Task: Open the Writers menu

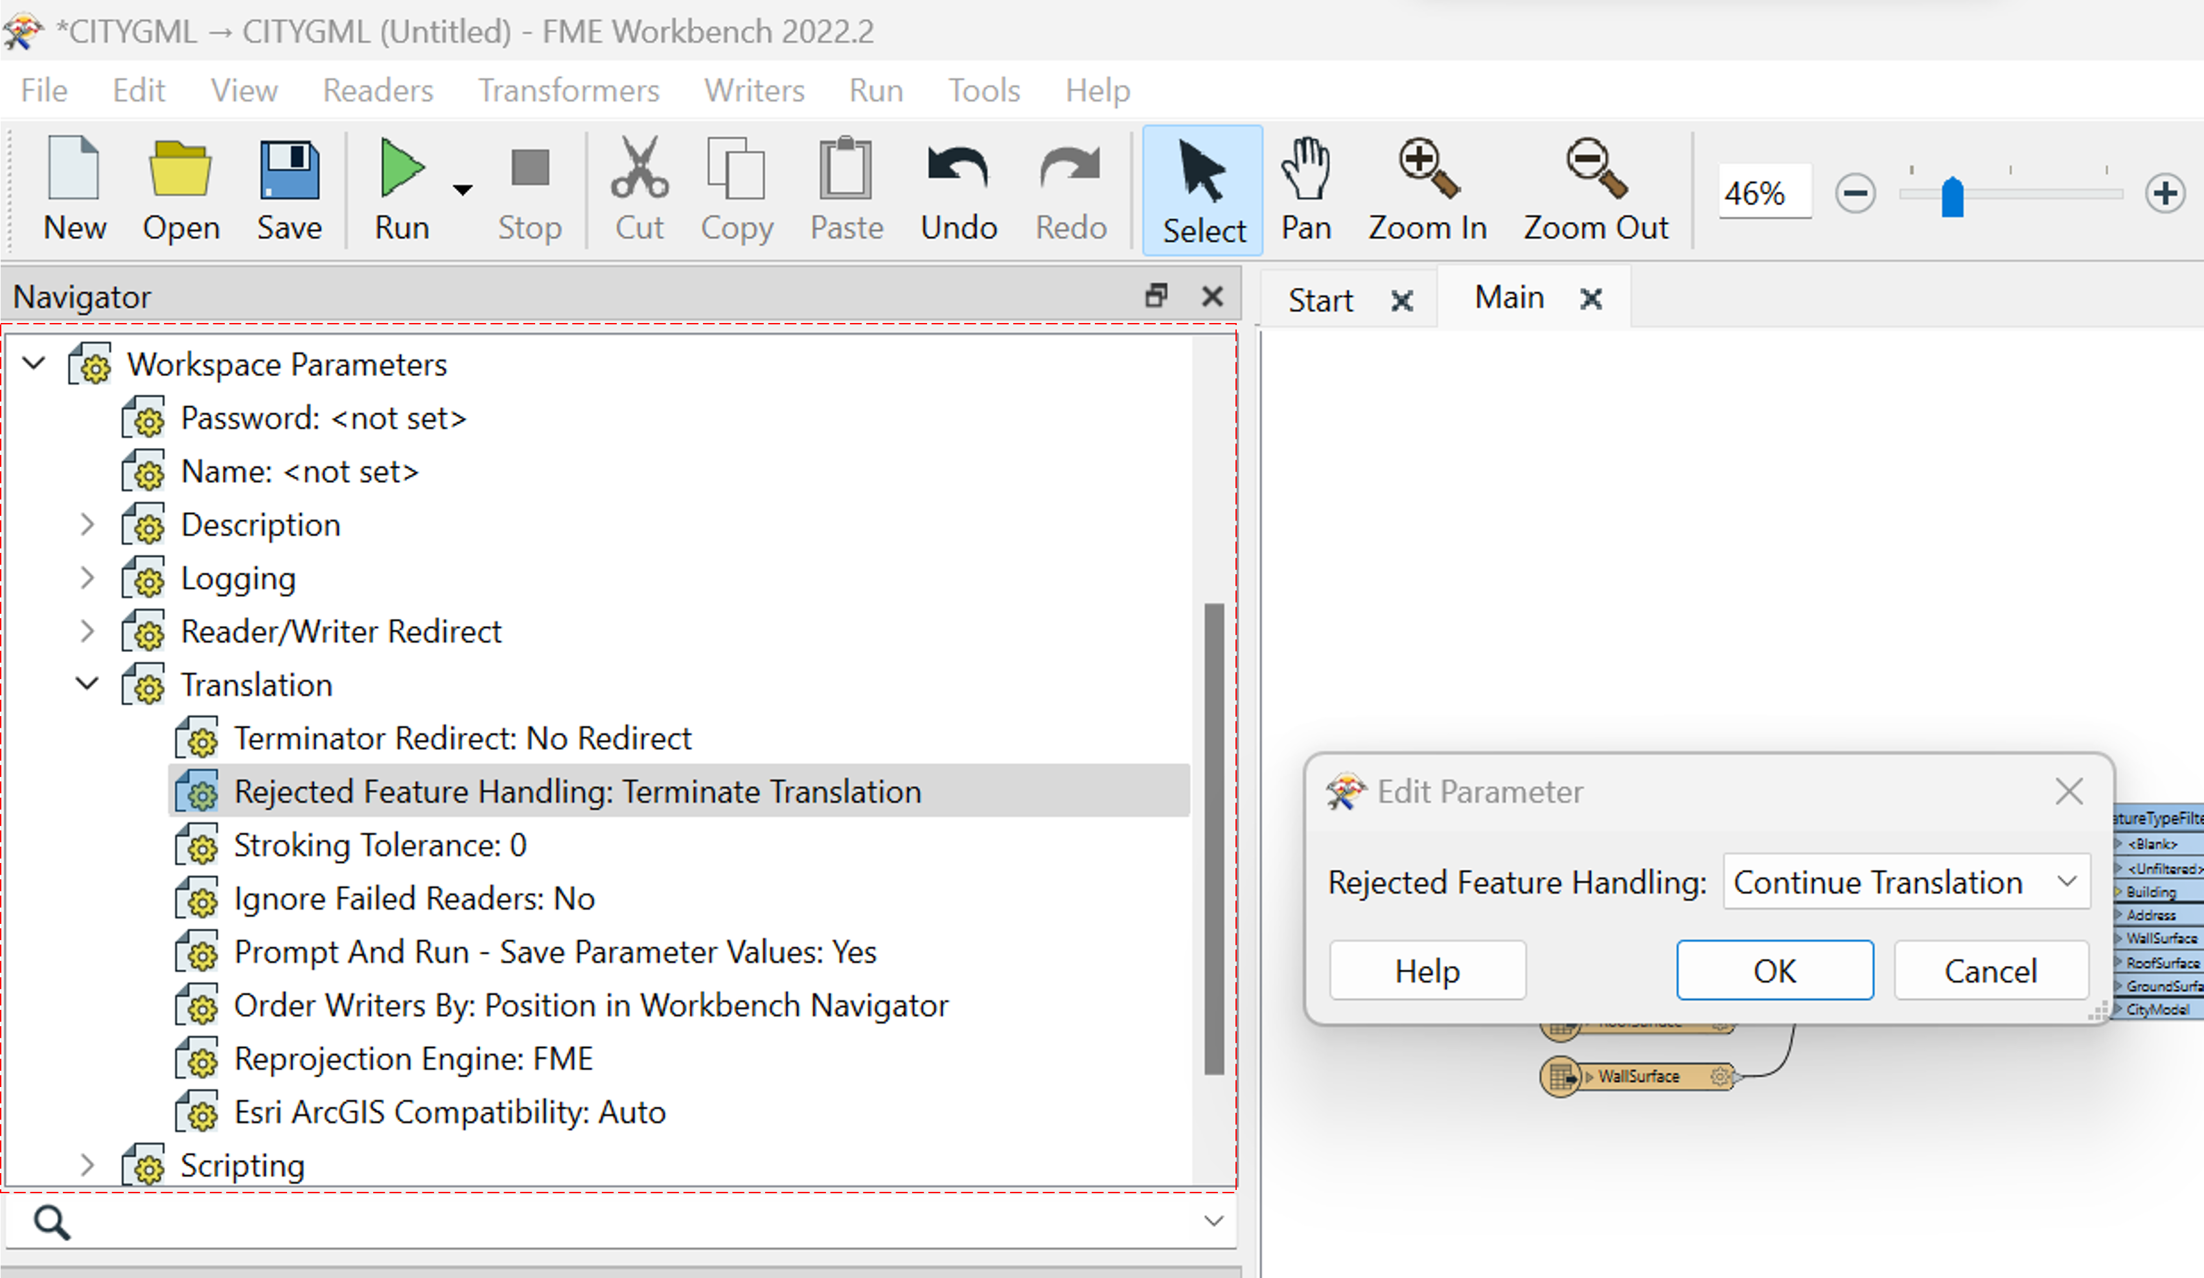Action: click(755, 90)
